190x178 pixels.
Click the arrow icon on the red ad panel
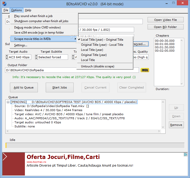(x=5, y=157)
